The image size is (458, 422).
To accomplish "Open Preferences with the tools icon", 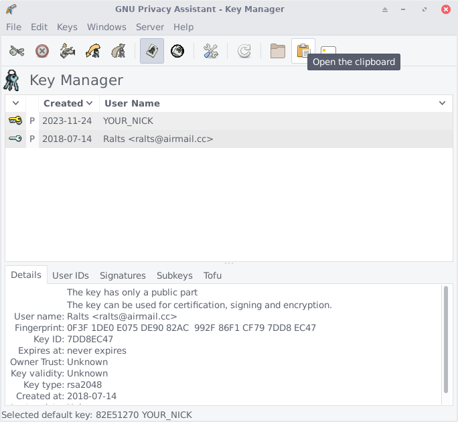I will coord(211,51).
